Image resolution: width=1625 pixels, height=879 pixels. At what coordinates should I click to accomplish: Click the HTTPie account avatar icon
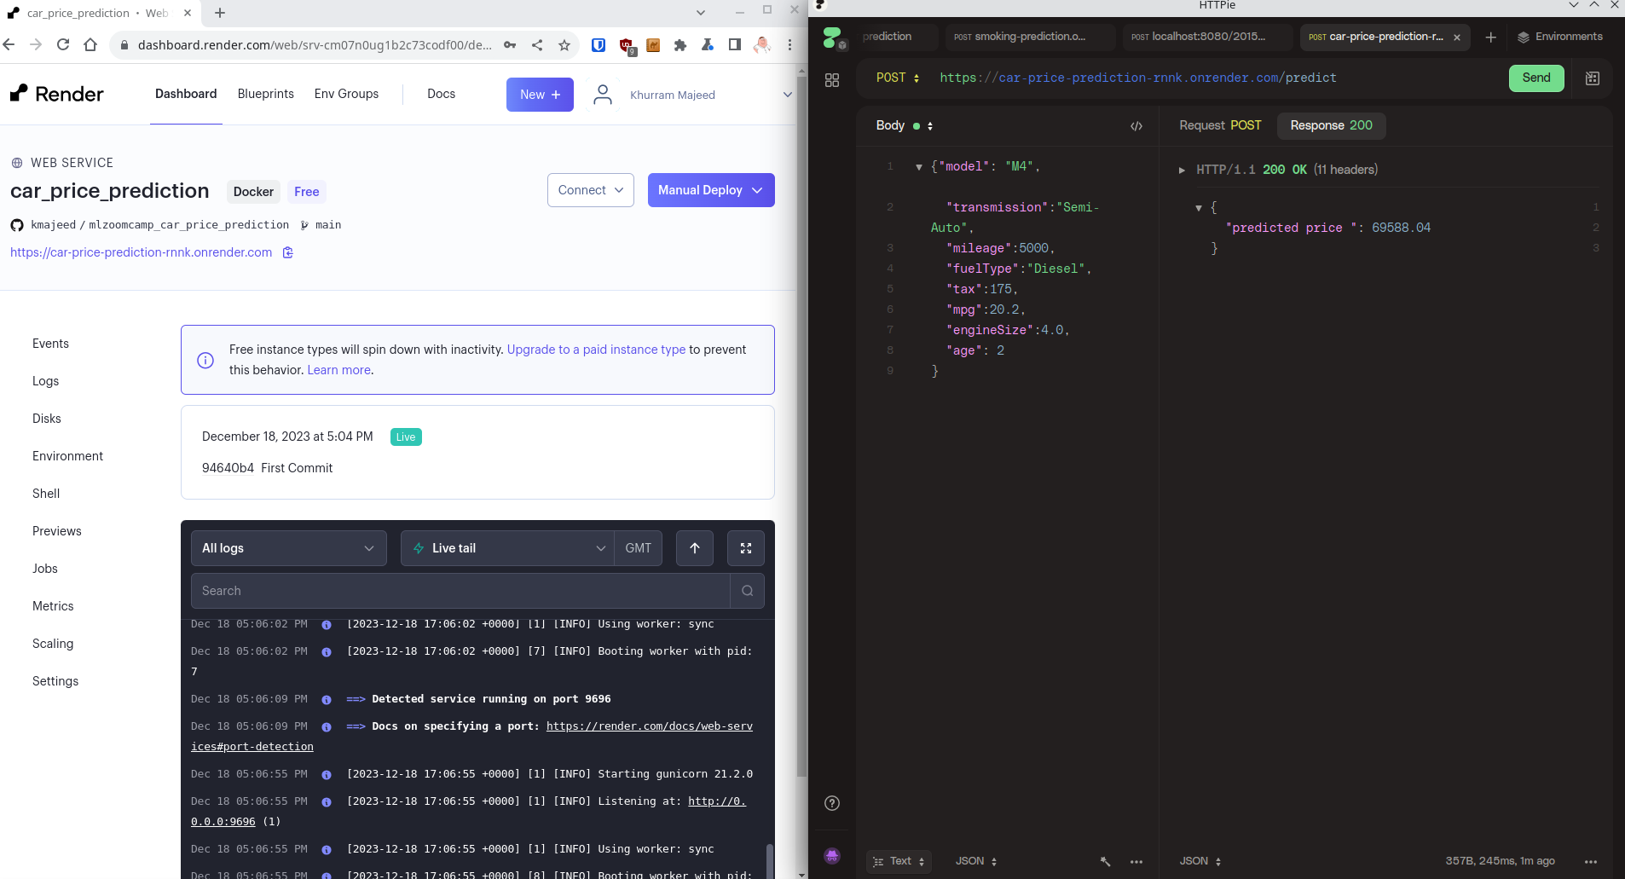pos(833,856)
